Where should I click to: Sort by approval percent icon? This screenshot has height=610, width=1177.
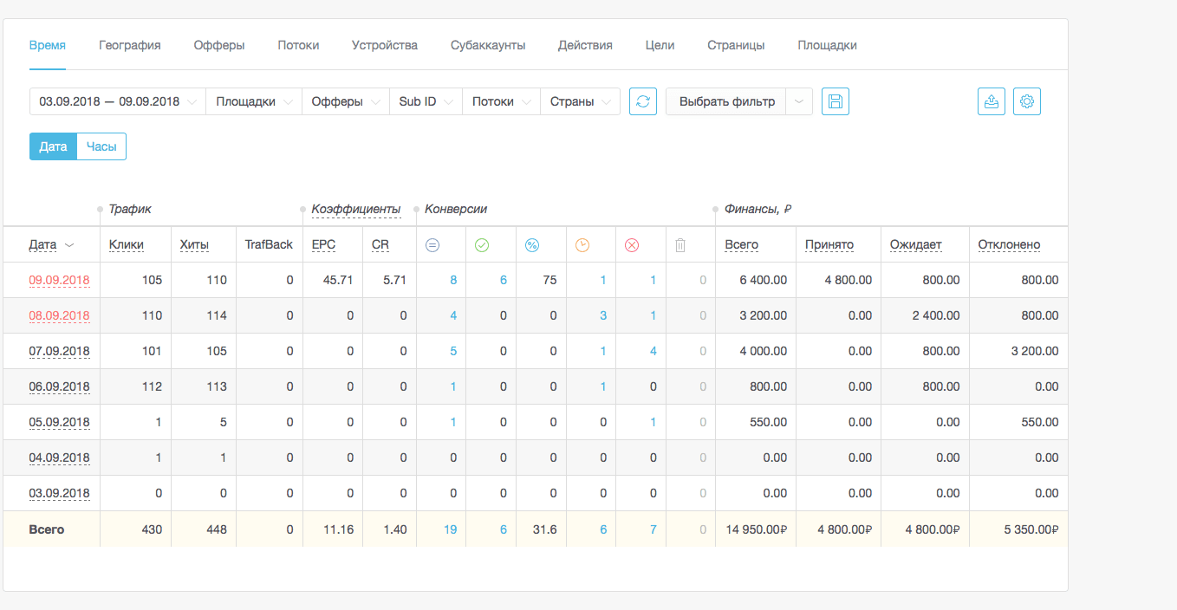pos(532,245)
